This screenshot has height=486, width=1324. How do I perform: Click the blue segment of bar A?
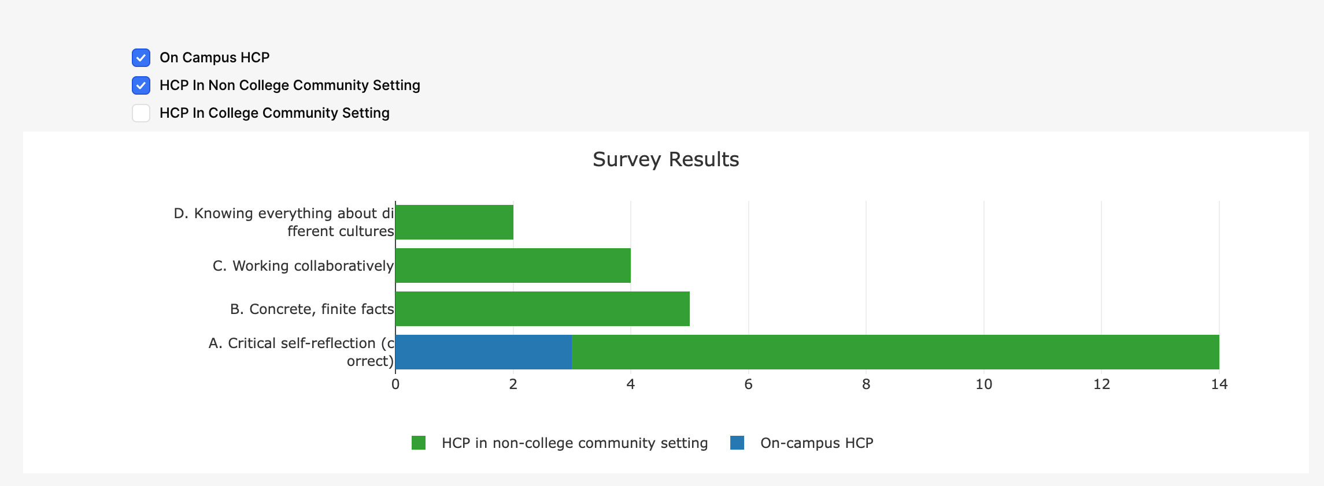click(483, 352)
